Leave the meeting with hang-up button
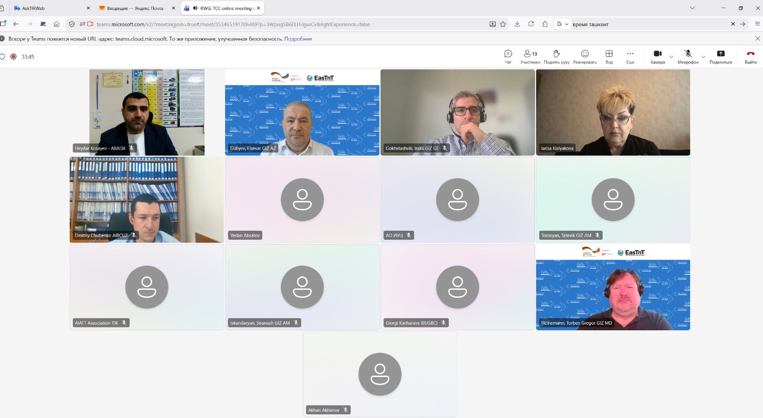The image size is (763, 418). coord(751,56)
